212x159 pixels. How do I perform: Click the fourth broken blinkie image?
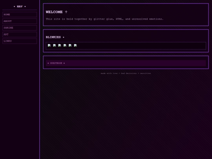[x=65, y=46]
